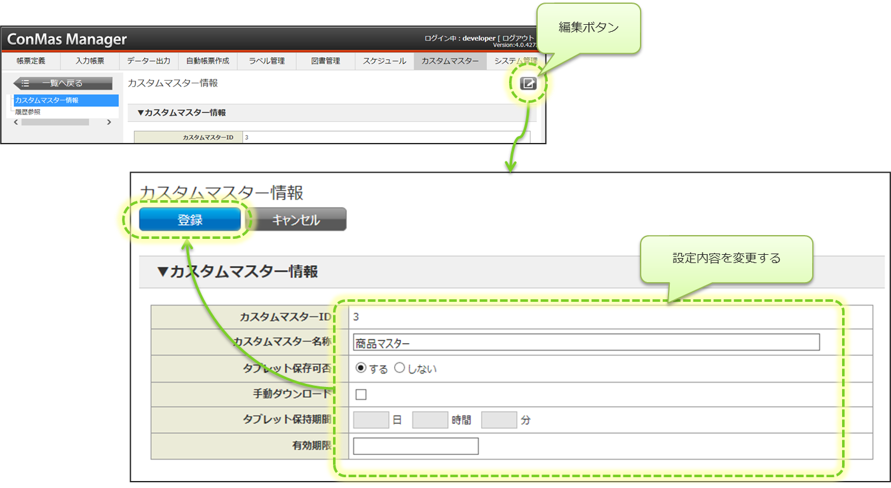Switch to the 入力帳票 tab
The image size is (891, 488).
coord(90,61)
